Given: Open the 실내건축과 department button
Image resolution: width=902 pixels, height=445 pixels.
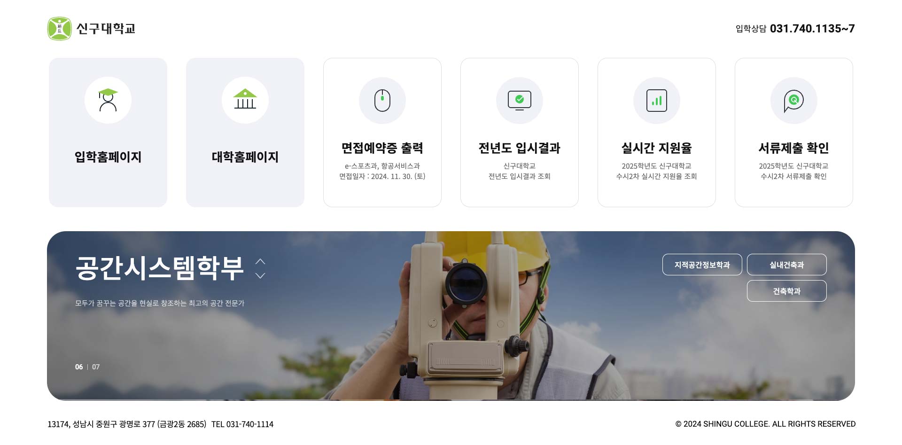Looking at the screenshot, I should [787, 265].
